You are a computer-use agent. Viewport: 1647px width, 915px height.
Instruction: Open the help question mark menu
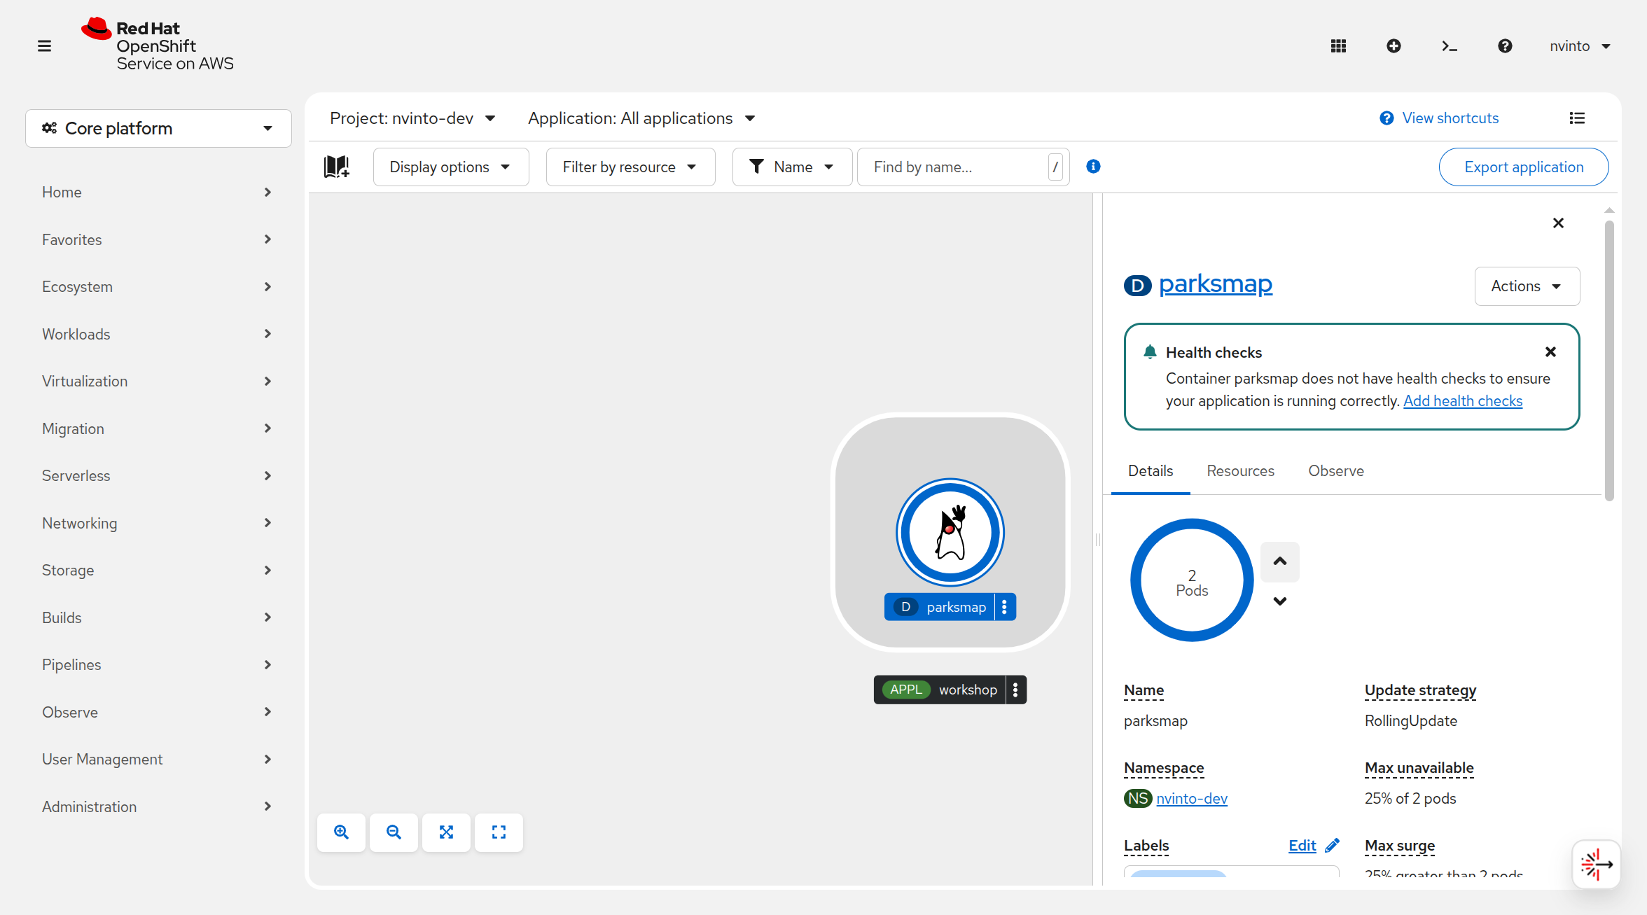point(1505,46)
